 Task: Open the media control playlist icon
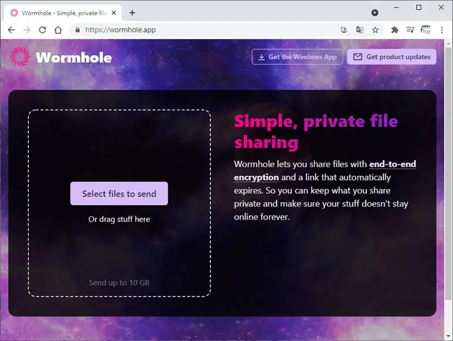410,30
